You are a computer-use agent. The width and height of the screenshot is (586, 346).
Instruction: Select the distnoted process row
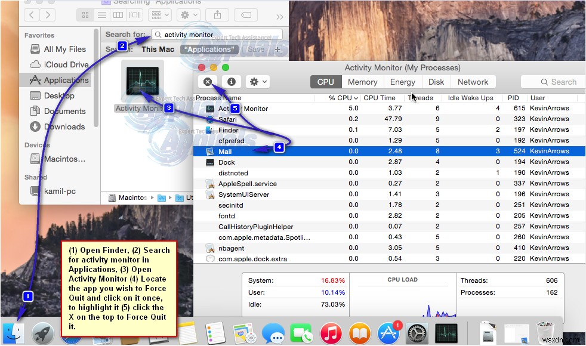389,173
